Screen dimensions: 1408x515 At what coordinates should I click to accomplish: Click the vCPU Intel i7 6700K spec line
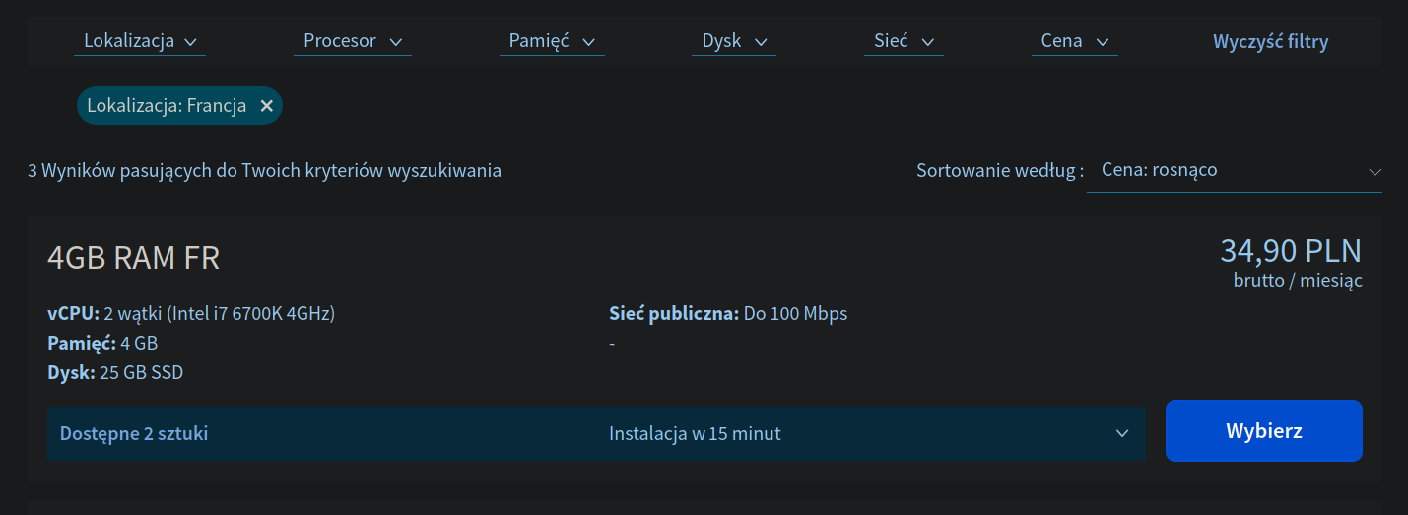[191, 314]
